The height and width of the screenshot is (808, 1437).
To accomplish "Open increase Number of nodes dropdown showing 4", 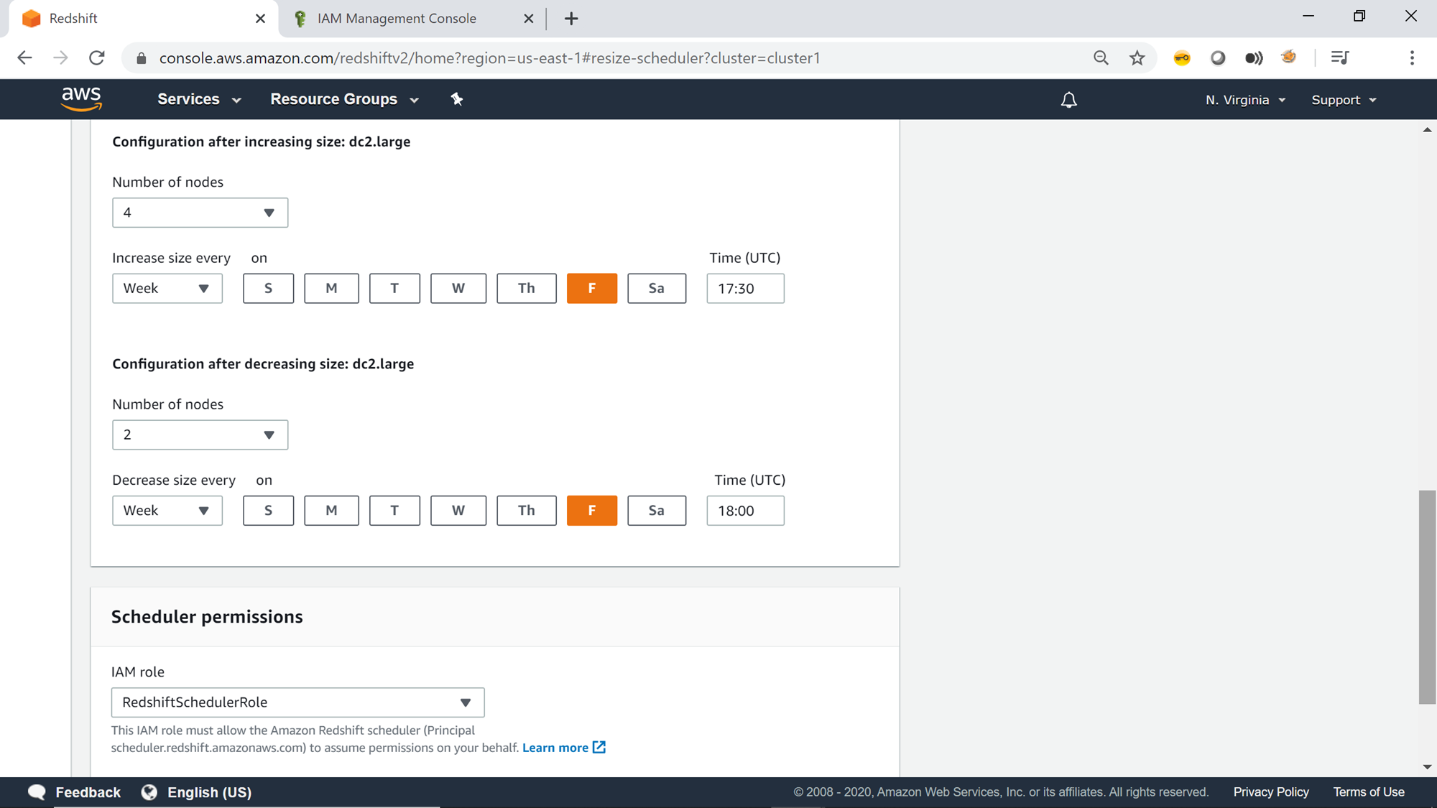I will click(200, 213).
